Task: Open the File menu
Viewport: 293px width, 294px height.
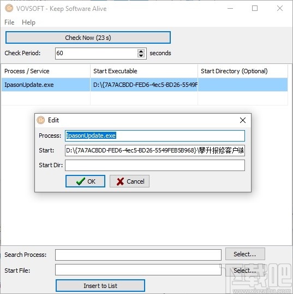Action: (9, 22)
